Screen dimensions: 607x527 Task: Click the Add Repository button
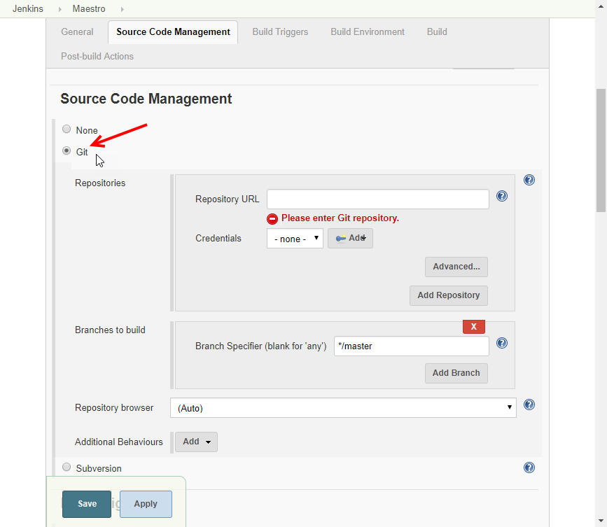(x=448, y=295)
